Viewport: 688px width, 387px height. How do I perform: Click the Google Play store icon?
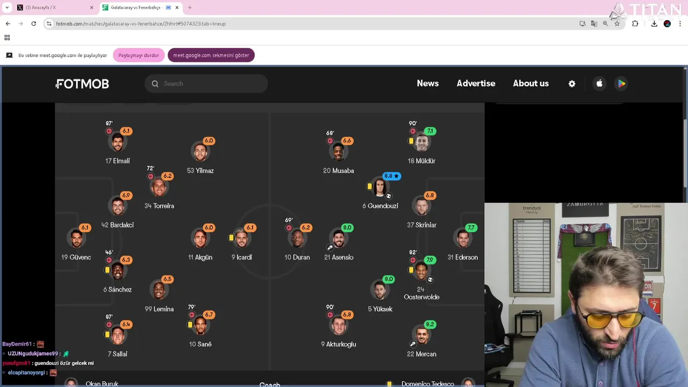coord(621,83)
